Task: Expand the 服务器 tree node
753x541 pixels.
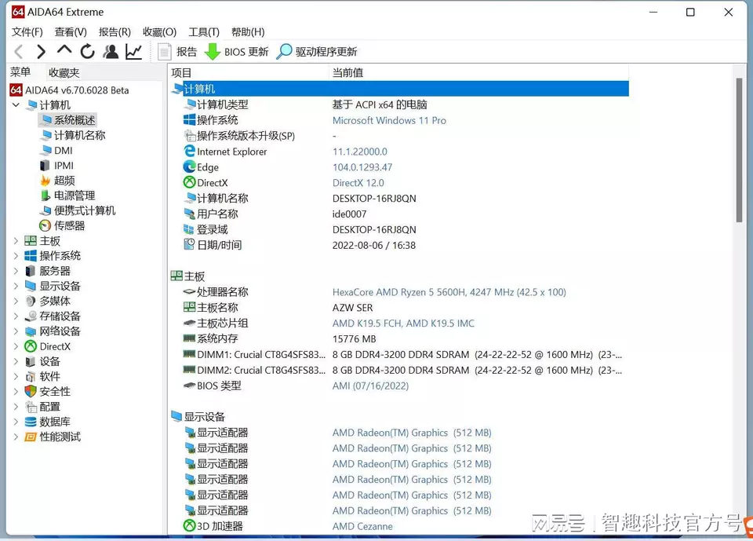Action: click(x=16, y=271)
